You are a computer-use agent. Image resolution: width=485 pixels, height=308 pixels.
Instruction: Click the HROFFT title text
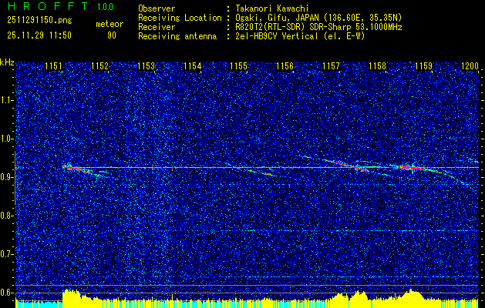click(x=48, y=6)
